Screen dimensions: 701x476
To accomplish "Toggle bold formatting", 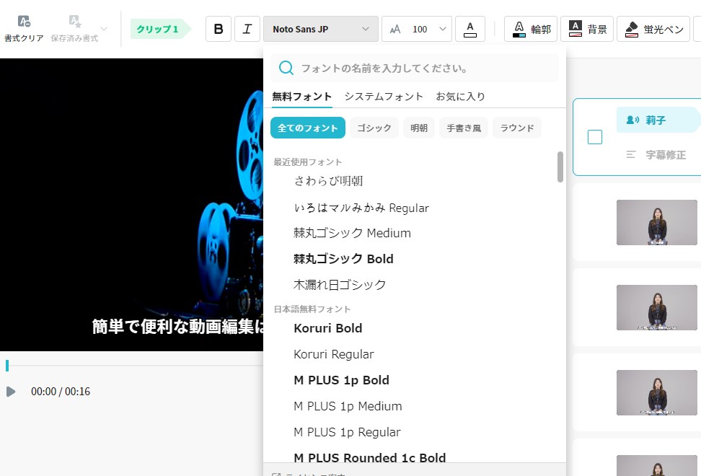I will pos(219,29).
